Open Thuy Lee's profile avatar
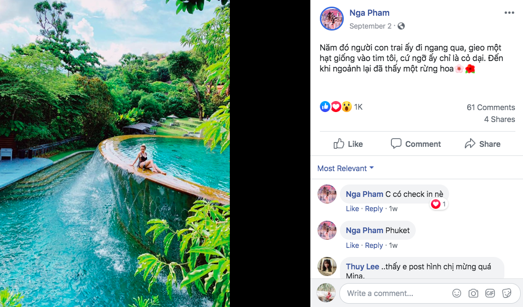 (327, 266)
